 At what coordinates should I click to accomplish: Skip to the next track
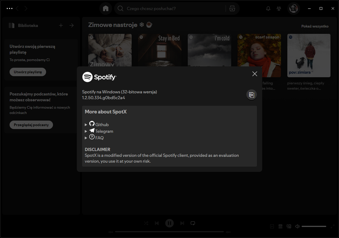(182, 223)
